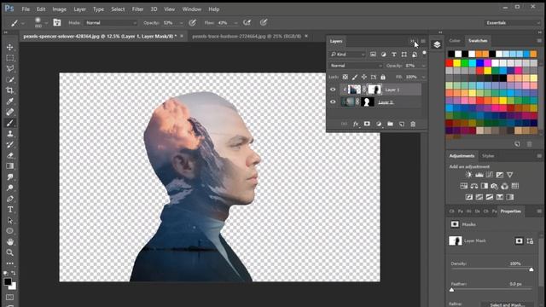
Task: Click the Brightness/Contrast adjustment icon
Action: [468, 175]
